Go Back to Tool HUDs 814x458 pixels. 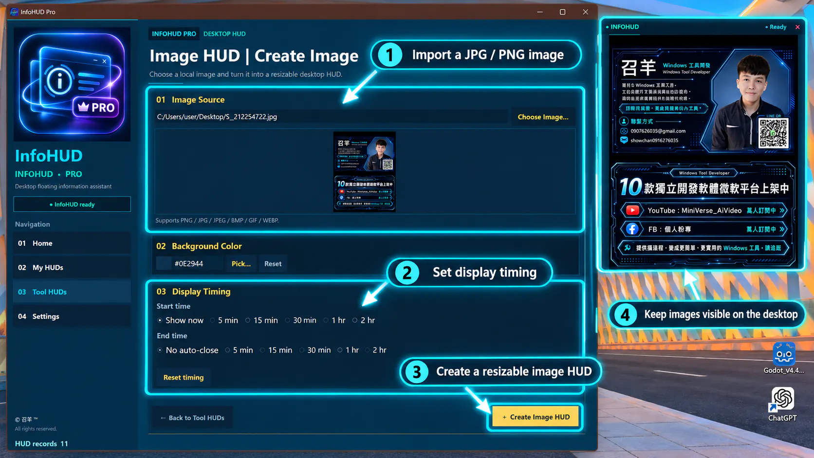tap(192, 418)
